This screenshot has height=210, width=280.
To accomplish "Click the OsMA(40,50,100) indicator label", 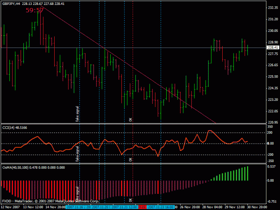I will click(x=34, y=167).
